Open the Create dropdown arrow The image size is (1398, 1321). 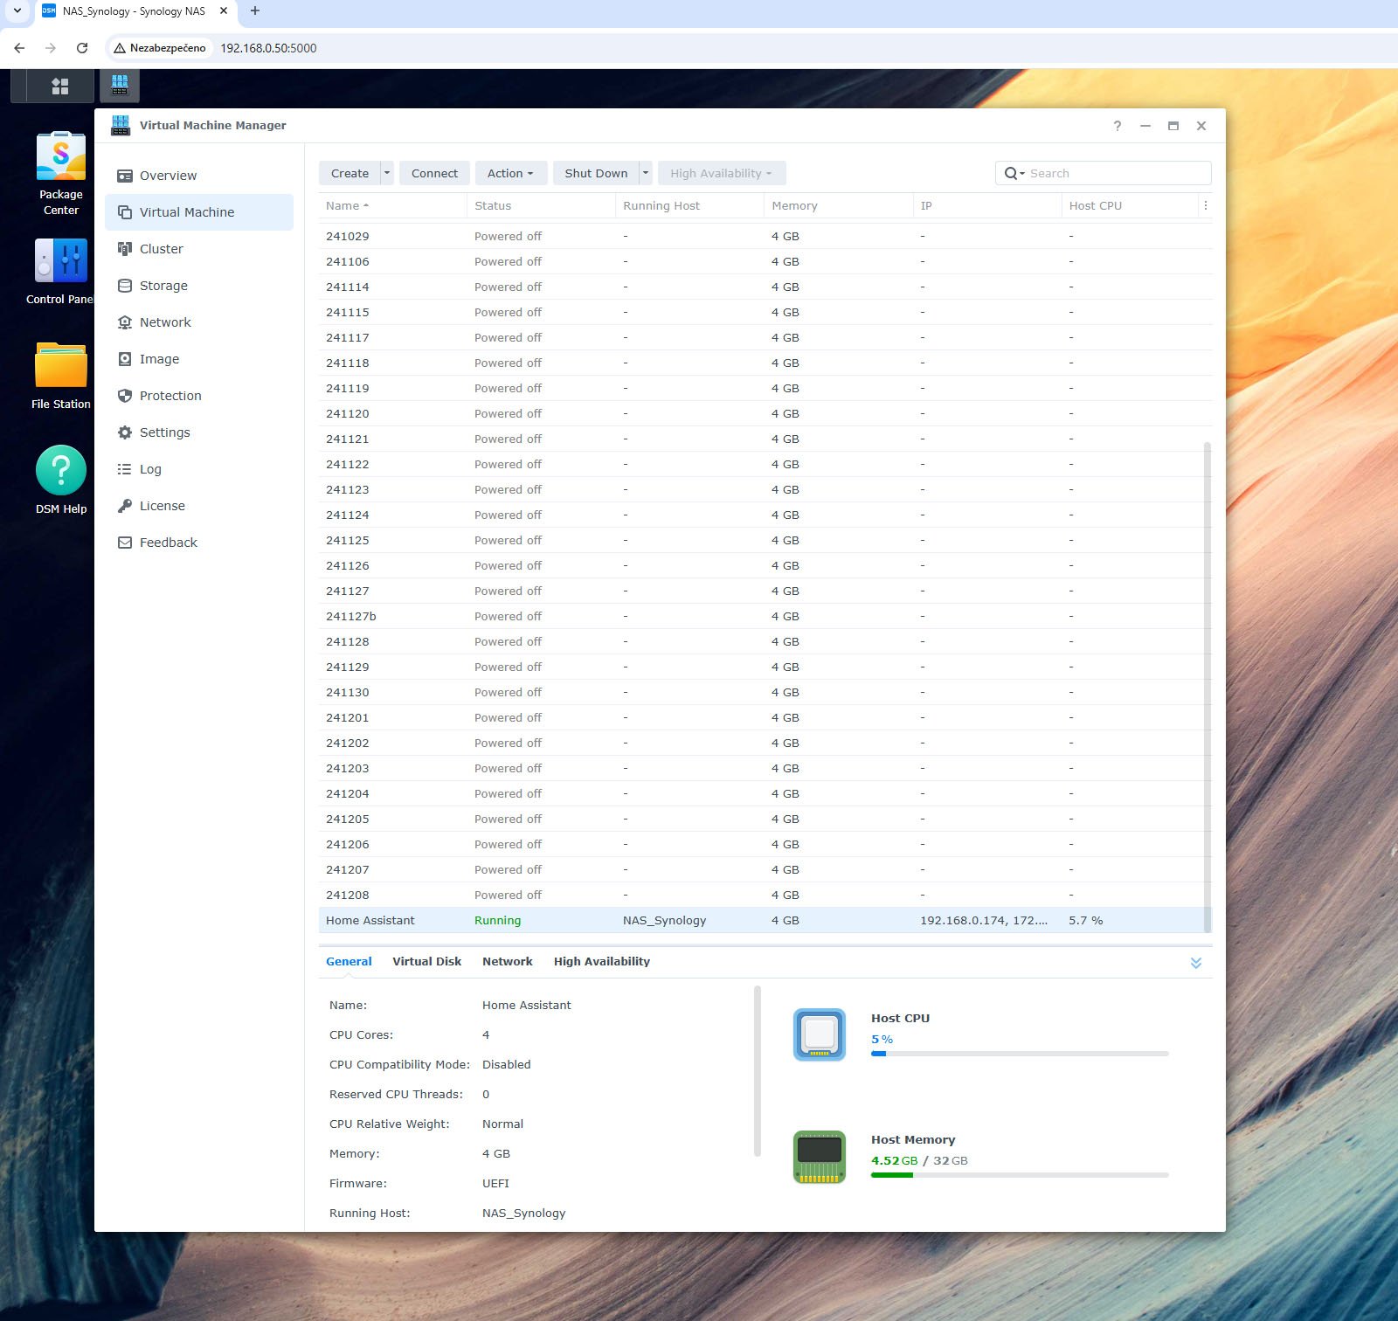[387, 173]
